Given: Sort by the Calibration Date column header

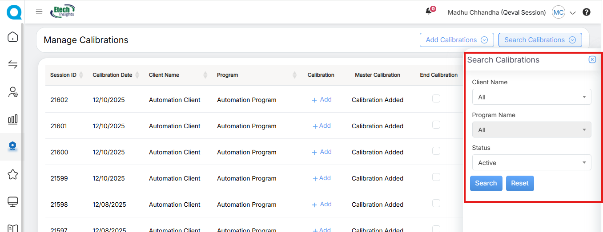Looking at the screenshot, I should (x=113, y=75).
